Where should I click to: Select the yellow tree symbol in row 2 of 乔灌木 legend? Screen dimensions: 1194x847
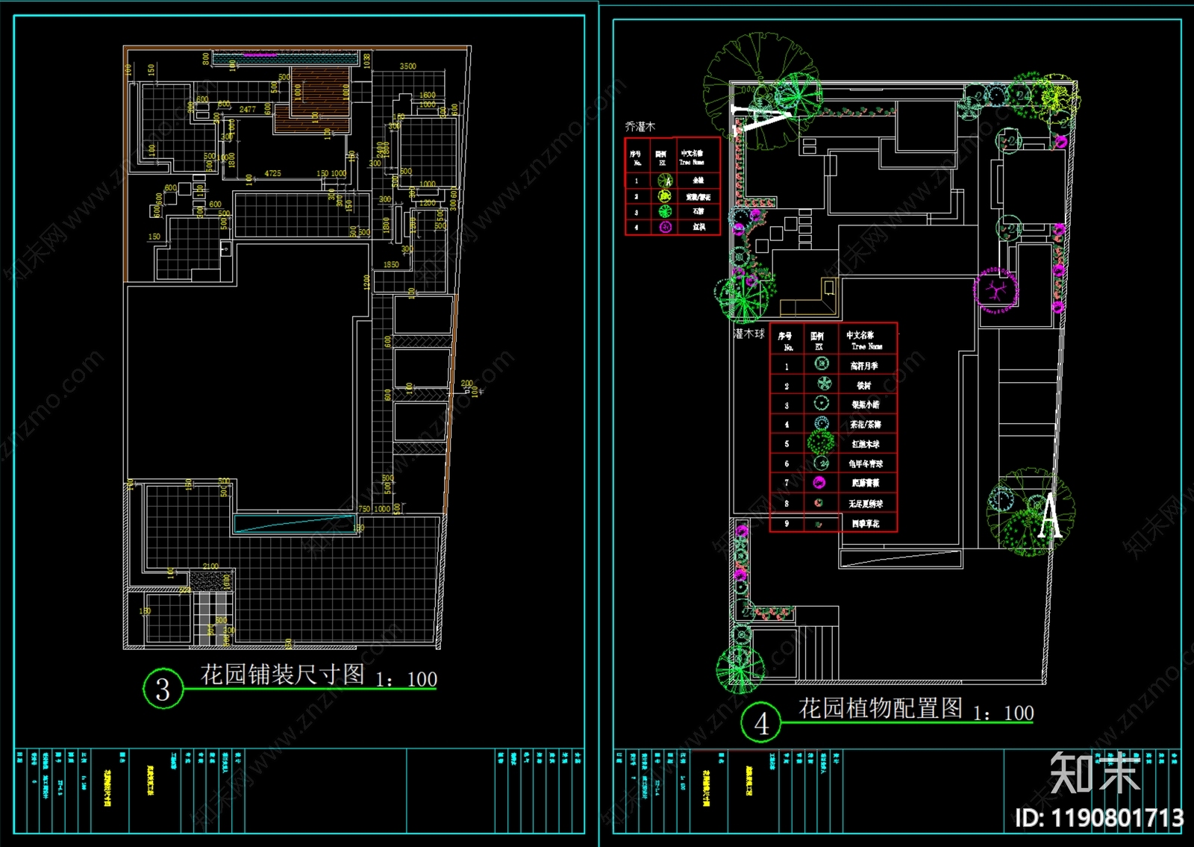[664, 196]
